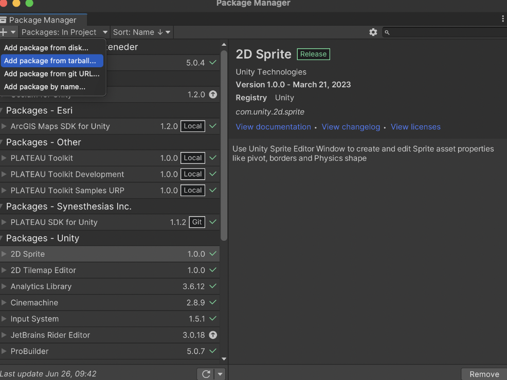The width and height of the screenshot is (507, 380).
Task: Expand the Analytics Library row
Action: pos(4,287)
